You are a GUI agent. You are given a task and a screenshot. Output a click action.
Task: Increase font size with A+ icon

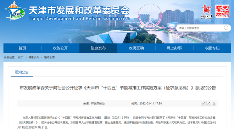pos(208,103)
